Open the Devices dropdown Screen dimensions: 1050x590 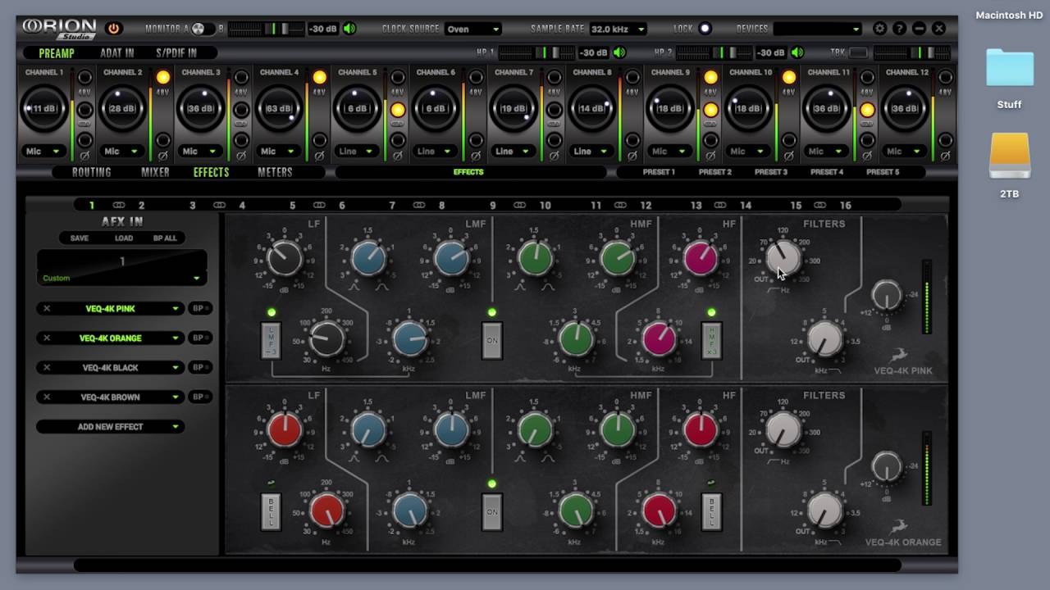point(818,29)
